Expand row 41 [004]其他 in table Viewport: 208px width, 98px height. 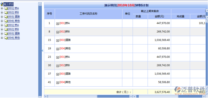[x=57, y=83]
